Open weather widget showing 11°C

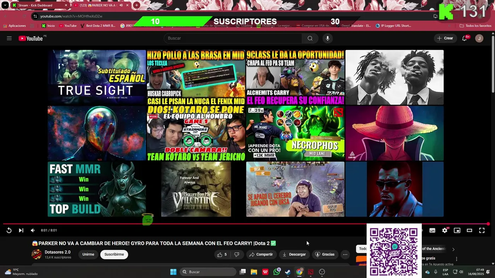point(21,272)
